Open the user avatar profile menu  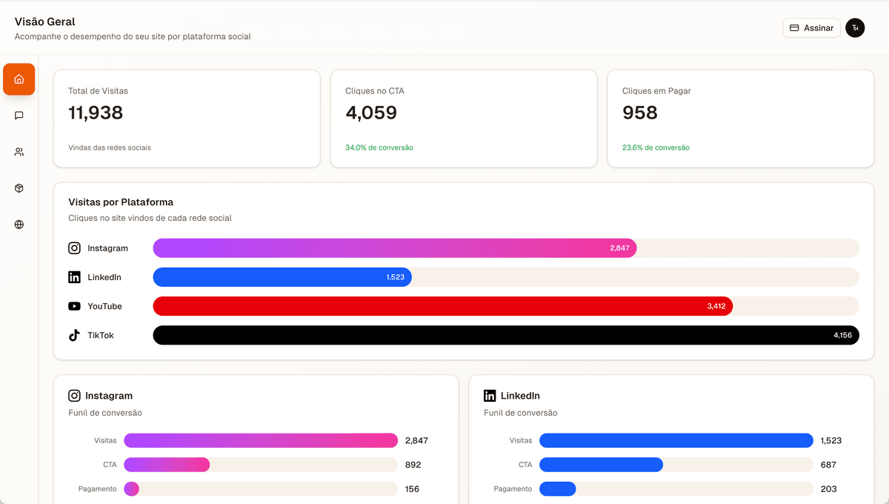(x=855, y=28)
